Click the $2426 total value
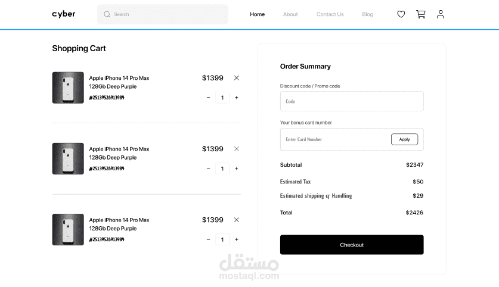This screenshot has height=287, width=499. click(414, 213)
